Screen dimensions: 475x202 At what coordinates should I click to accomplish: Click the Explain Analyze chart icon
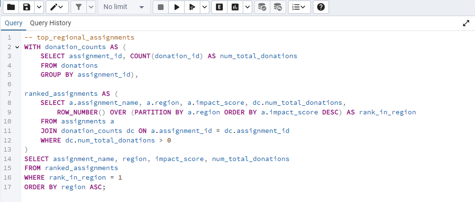coord(235,7)
